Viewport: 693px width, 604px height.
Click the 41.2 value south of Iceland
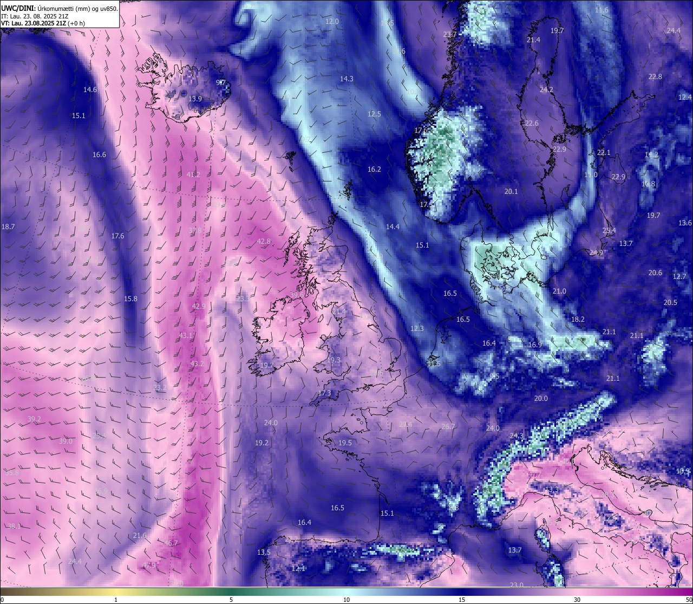193,174
